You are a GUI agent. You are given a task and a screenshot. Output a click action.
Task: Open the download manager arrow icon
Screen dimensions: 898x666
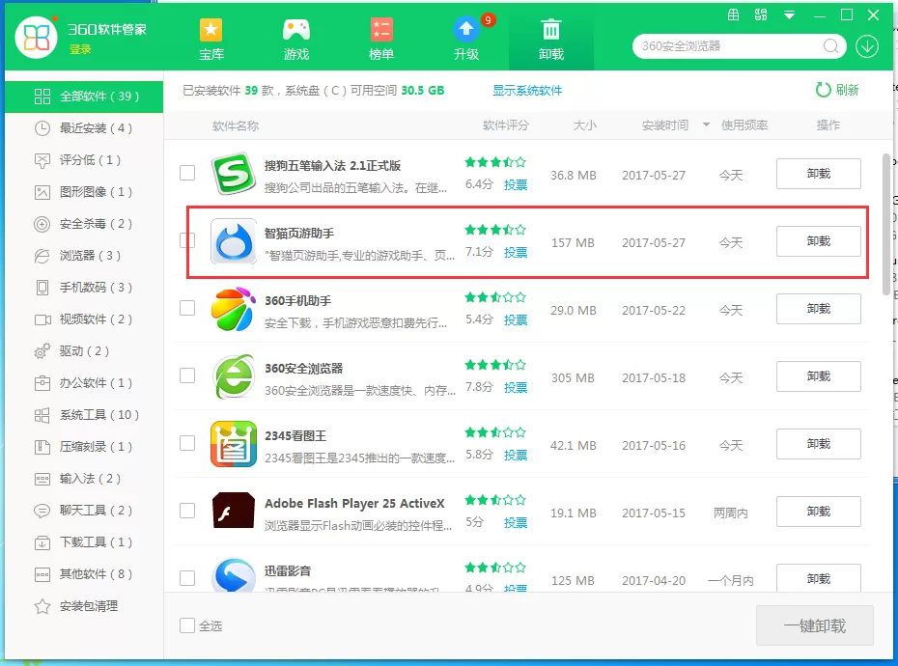pos(867,46)
